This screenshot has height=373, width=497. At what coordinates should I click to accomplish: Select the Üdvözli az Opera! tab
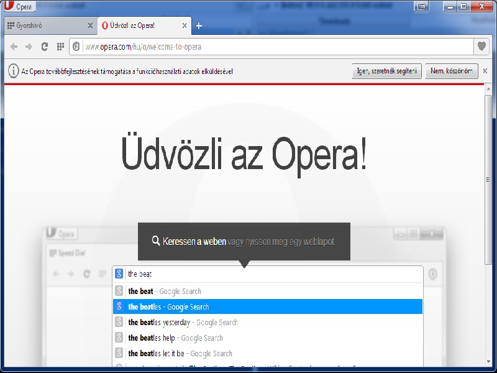(144, 25)
